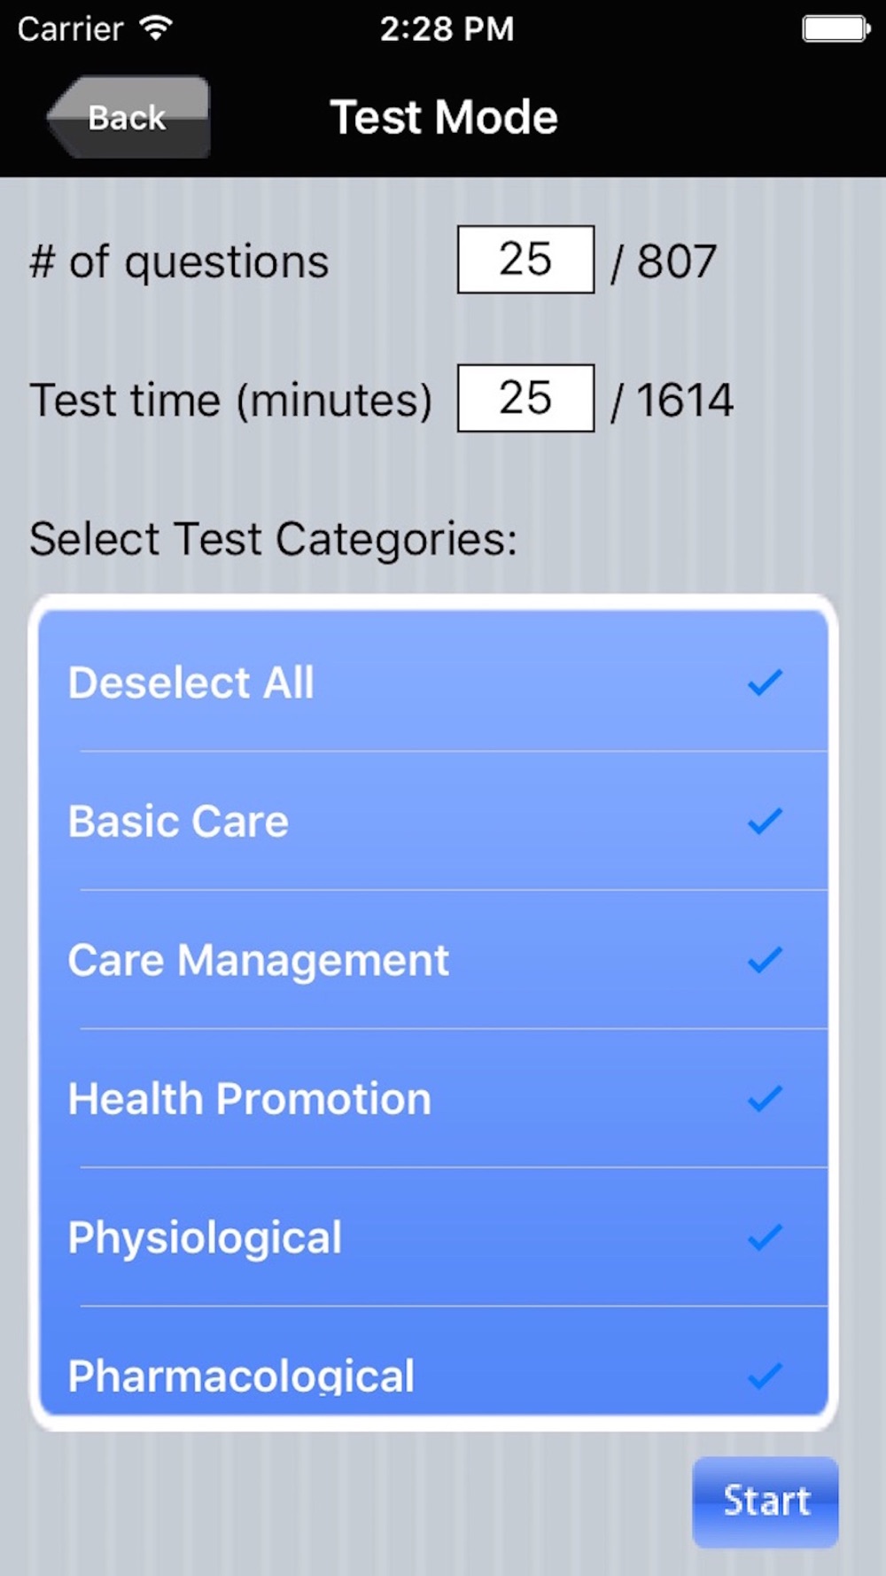The image size is (886, 1576).
Task: Tap the battery status icon
Action: [x=835, y=28]
